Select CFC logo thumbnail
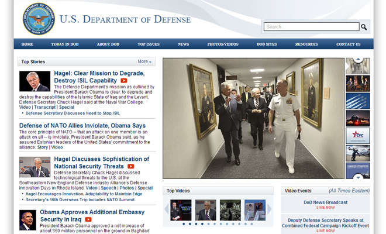 tap(358, 136)
